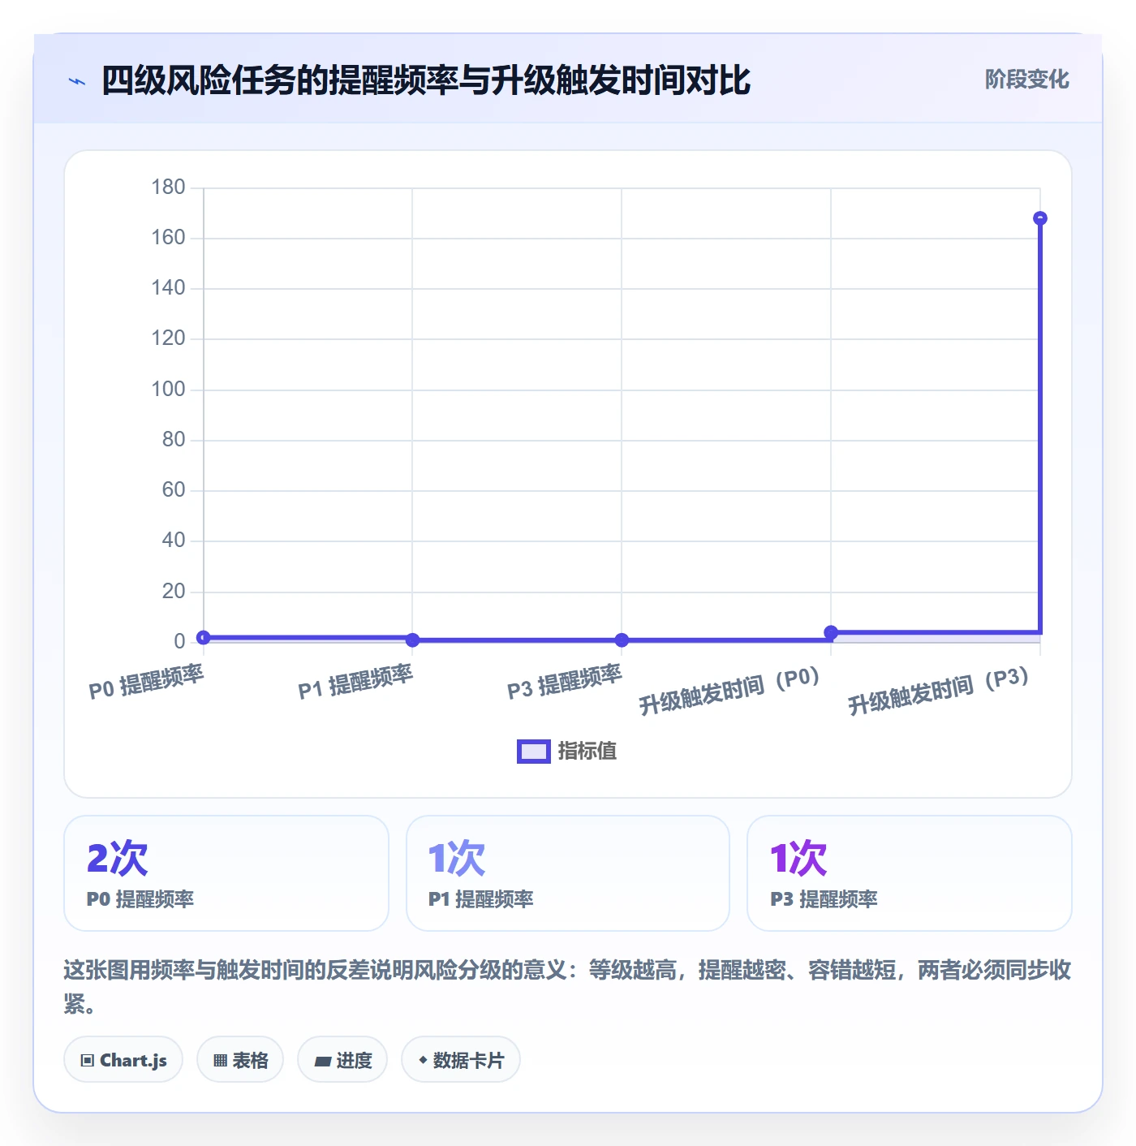Select the P1 提醒频率 data point
Image resolution: width=1136 pixels, height=1146 pixels.
click(x=412, y=640)
